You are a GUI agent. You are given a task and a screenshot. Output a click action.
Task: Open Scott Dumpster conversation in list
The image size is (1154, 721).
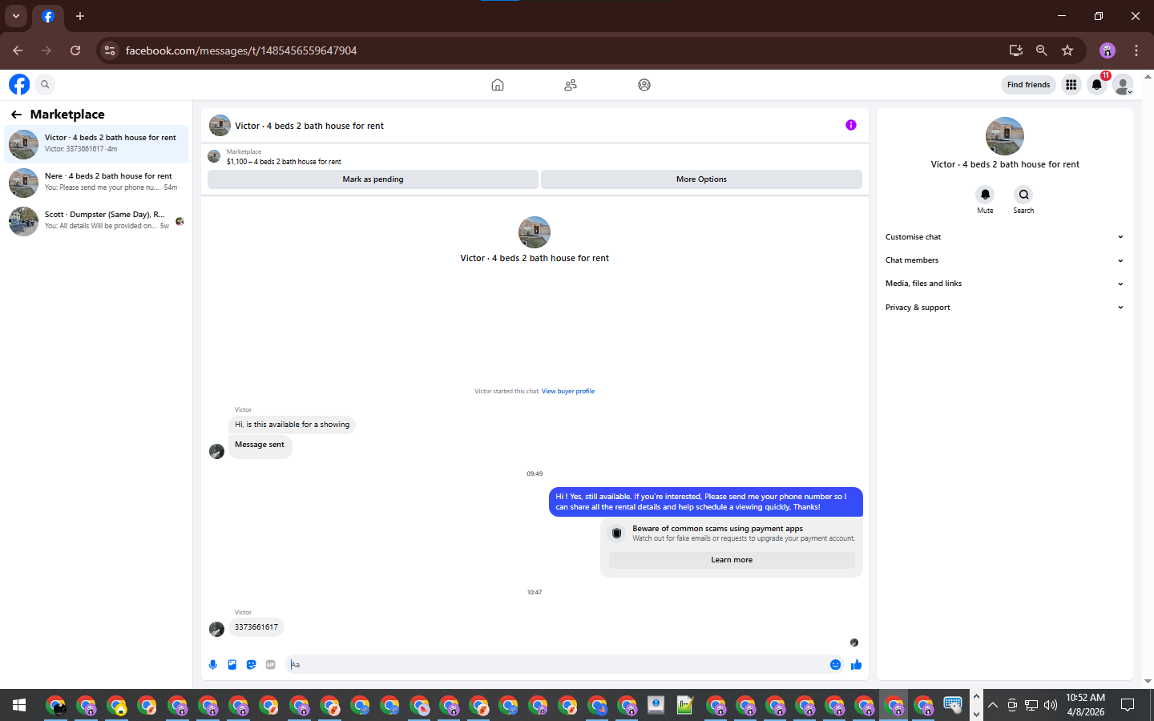pyautogui.click(x=96, y=221)
